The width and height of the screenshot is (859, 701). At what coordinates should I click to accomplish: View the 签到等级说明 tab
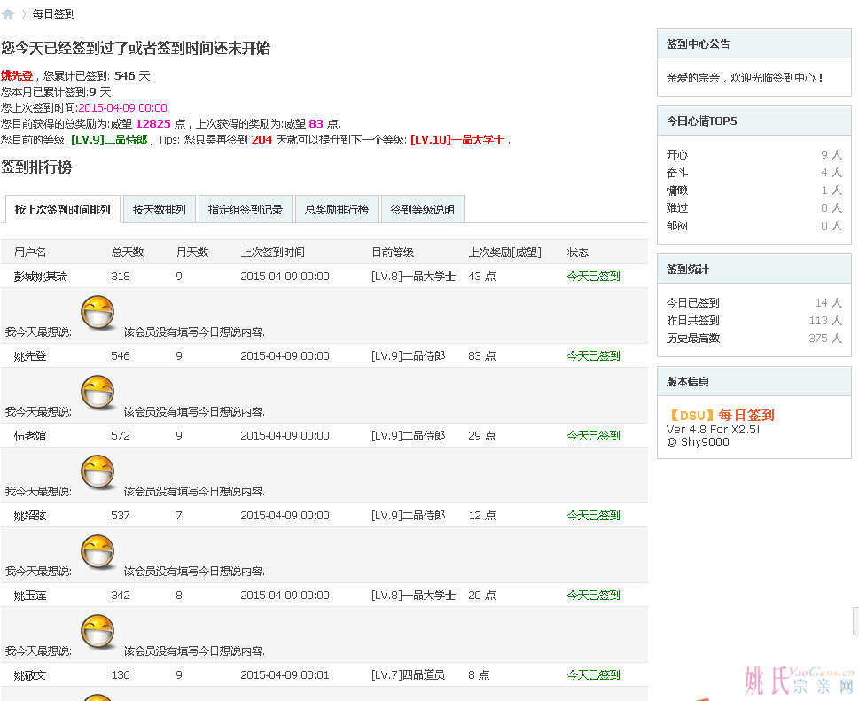pos(422,210)
